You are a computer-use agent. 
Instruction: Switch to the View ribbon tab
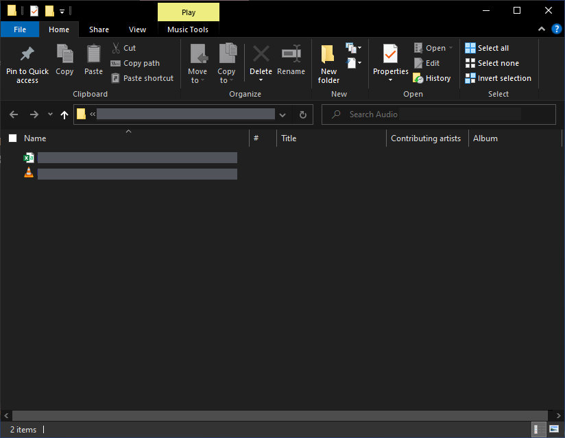pos(137,29)
